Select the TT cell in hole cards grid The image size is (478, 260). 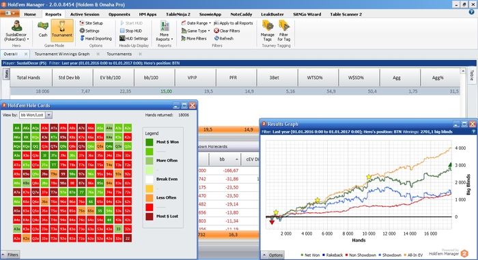[x=54, y=165]
